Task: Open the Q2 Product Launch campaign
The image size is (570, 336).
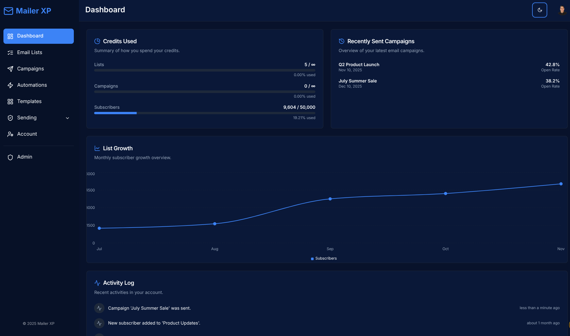Action: [359, 64]
